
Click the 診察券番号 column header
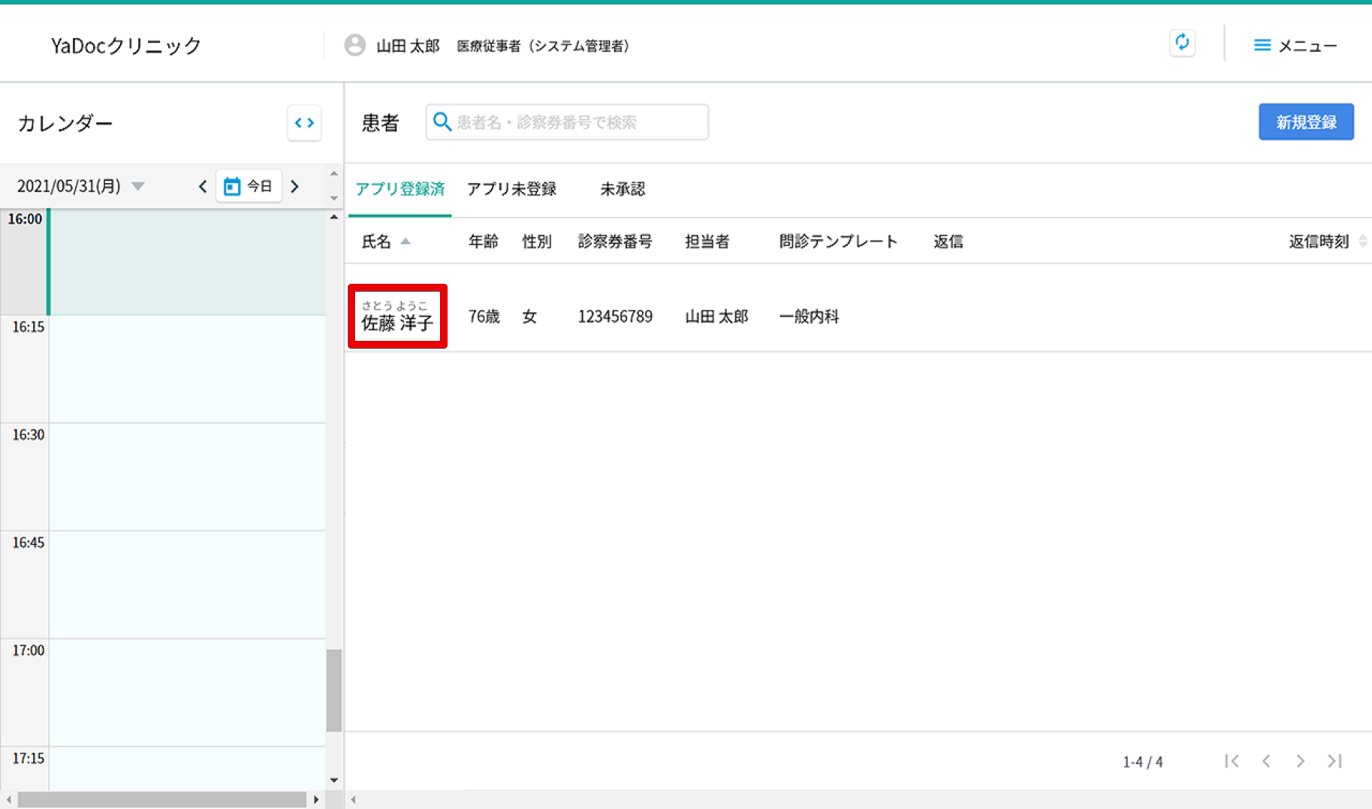click(x=615, y=242)
